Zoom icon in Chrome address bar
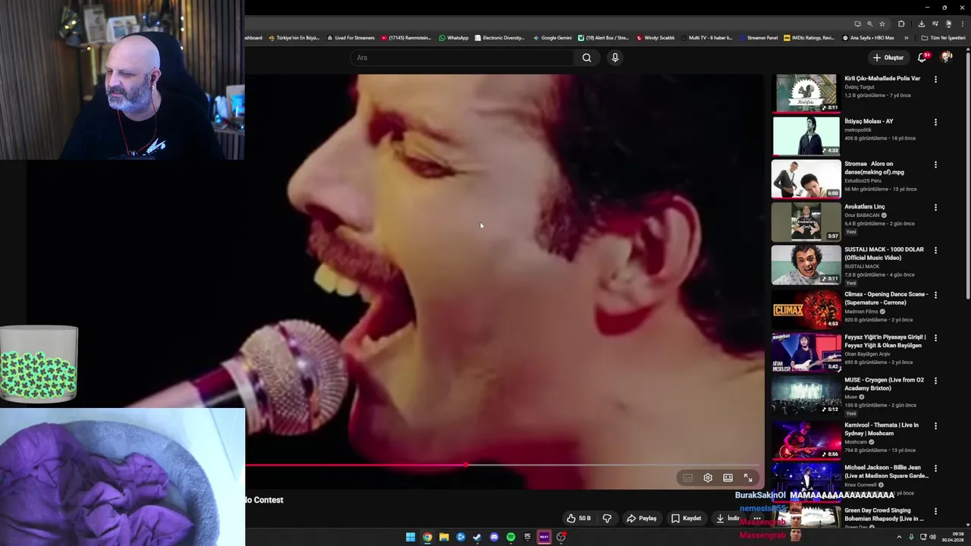This screenshot has height=546, width=971. click(x=869, y=24)
